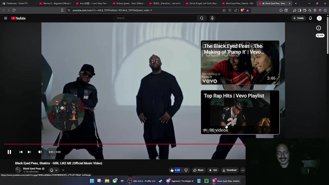Switch to Divine Purge Loli-God's tab

[x=202, y=3]
